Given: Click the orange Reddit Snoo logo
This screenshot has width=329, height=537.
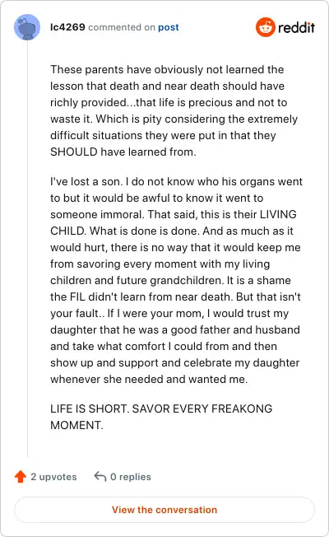Looking at the screenshot, I should pos(266,27).
